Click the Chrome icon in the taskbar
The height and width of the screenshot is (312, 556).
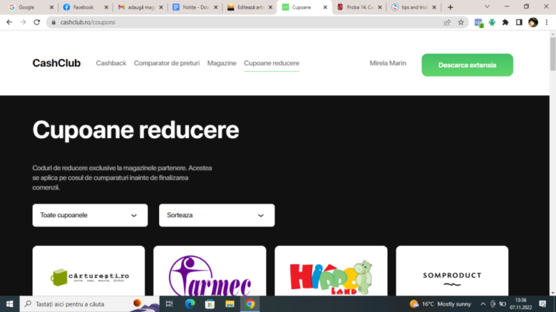pyautogui.click(x=250, y=304)
